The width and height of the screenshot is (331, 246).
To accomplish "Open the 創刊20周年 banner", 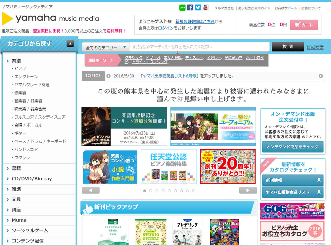I will 228,167.
